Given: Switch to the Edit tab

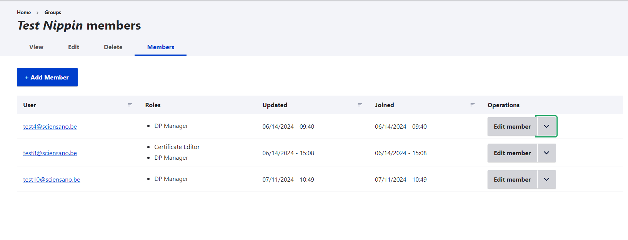Looking at the screenshot, I should click(x=73, y=47).
